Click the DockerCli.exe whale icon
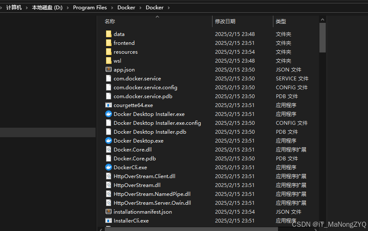The height and width of the screenshot is (231, 368). point(109,167)
